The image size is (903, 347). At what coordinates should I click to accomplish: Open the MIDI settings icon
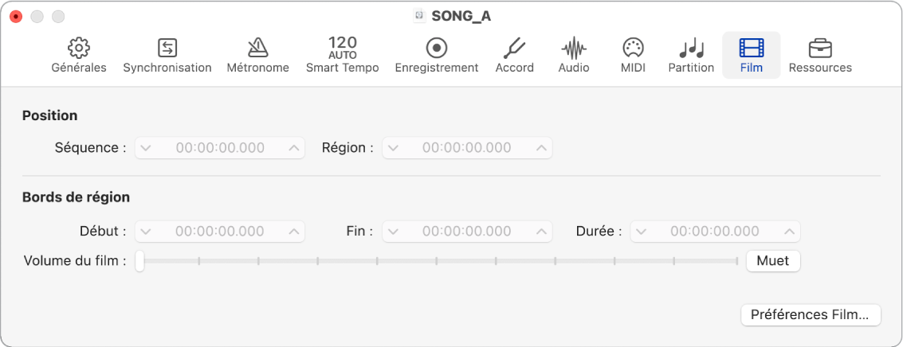pyautogui.click(x=633, y=48)
